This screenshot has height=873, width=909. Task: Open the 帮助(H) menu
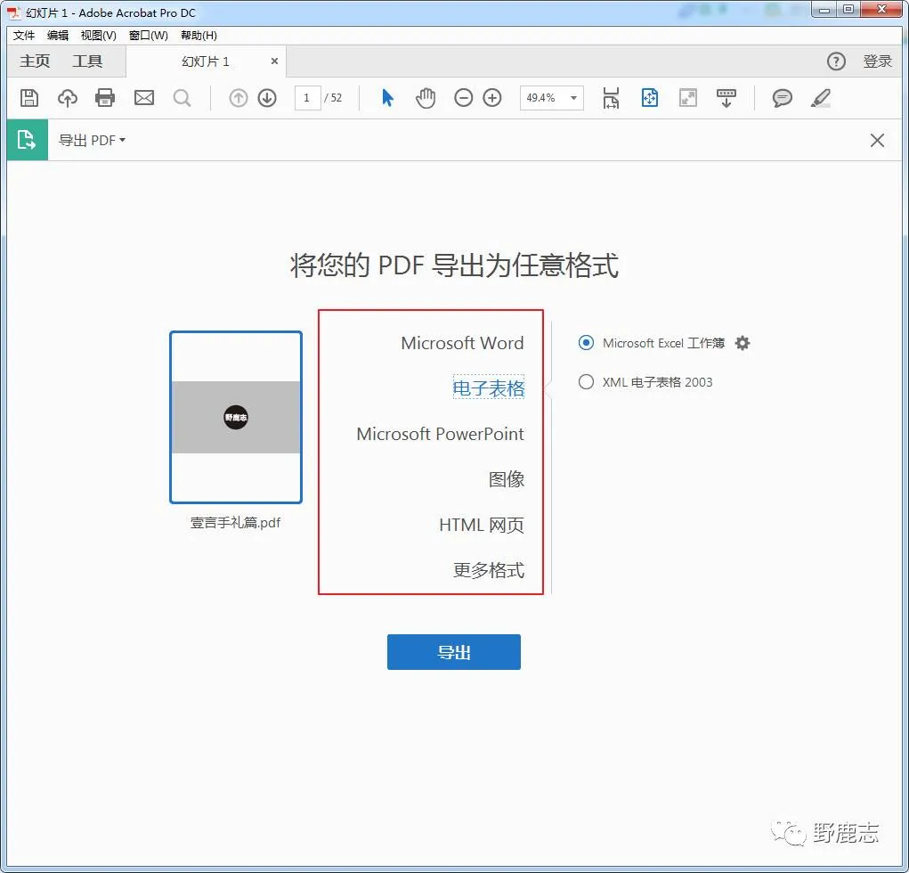tap(199, 36)
